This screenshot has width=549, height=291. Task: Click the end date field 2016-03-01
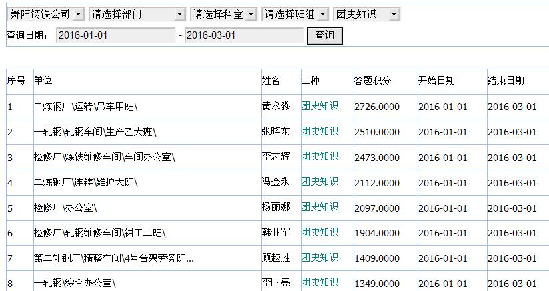[244, 36]
